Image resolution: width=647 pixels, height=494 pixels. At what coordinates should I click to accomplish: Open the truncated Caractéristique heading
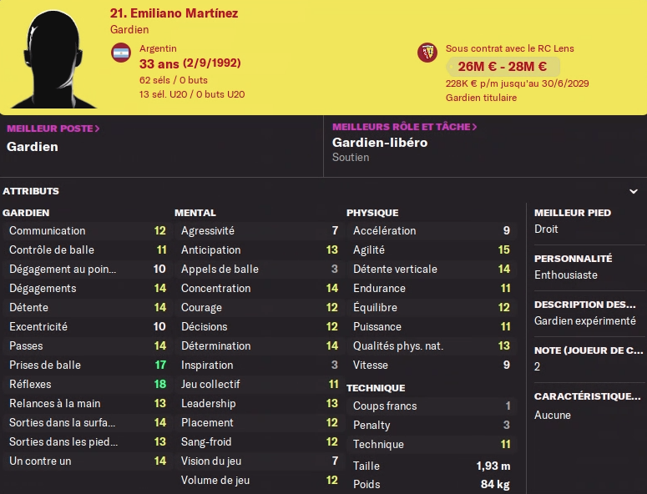[x=587, y=396]
